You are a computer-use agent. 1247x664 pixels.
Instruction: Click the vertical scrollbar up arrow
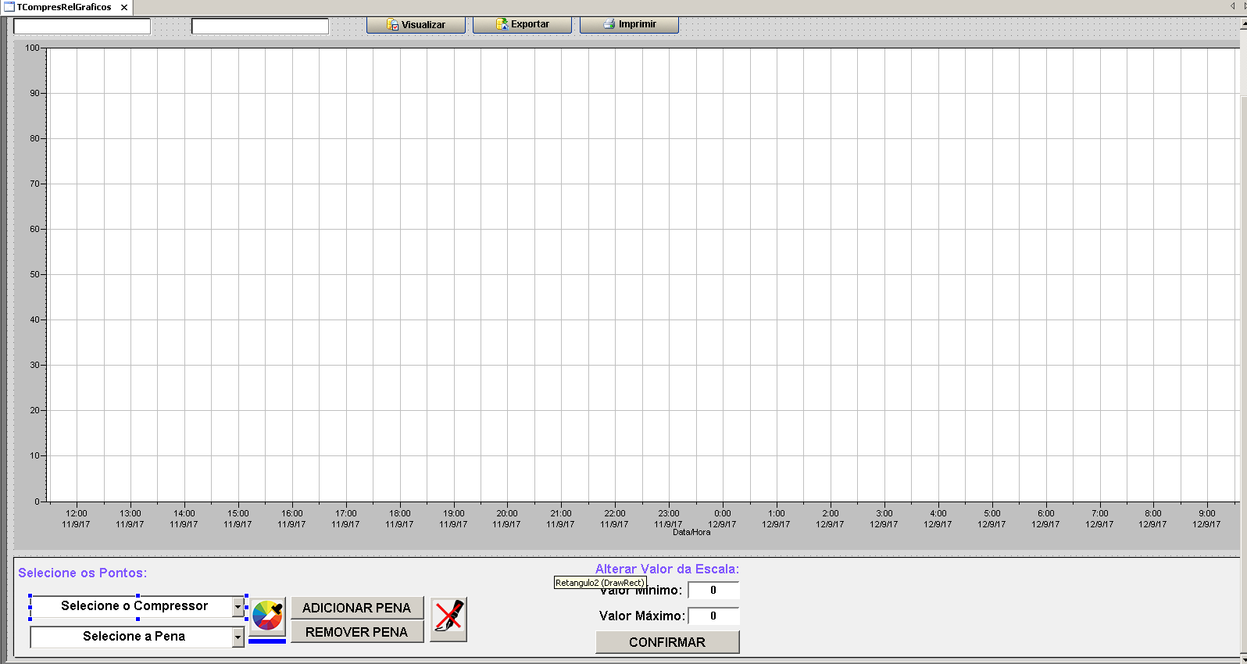(x=1243, y=23)
